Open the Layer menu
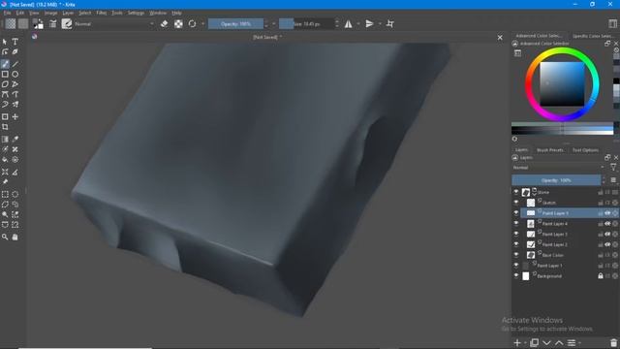The width and height of the screenshot is (620, 349). pyautogui.click(x=68, y=13)
